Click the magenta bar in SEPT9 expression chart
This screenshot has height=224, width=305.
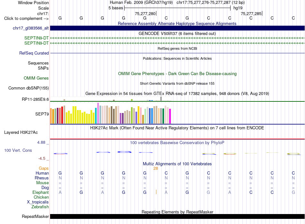170,116
